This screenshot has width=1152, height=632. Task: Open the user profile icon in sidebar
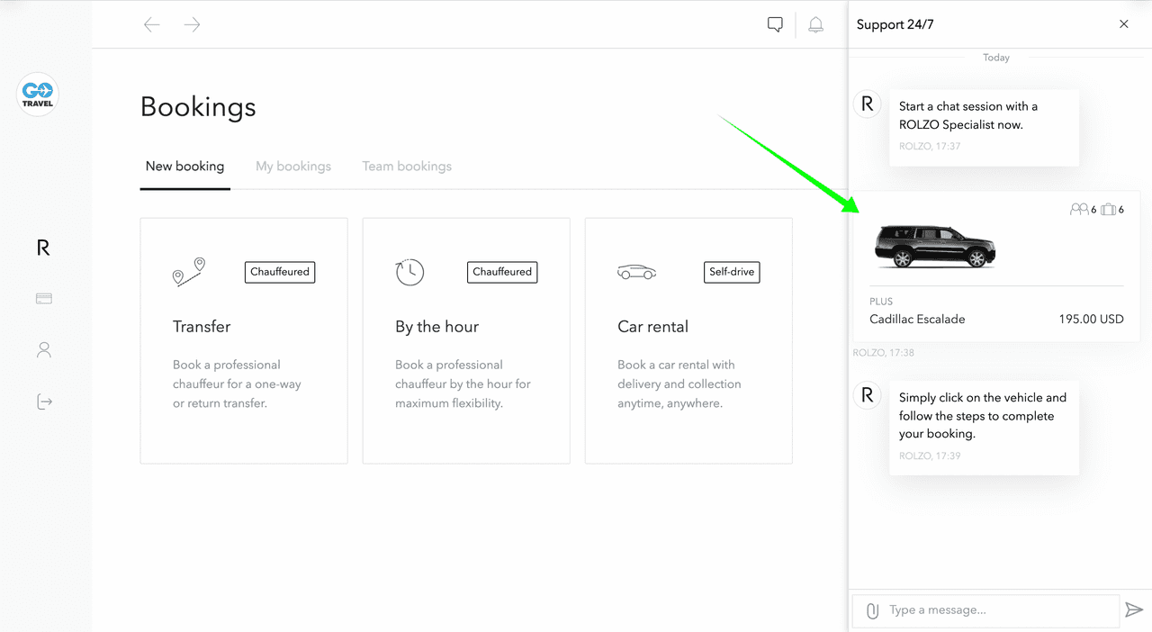43,350
